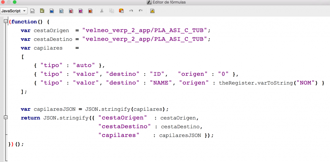Click the green document toolbar icon
Viewport: 330px width, 162px height.
[x=42, y=11]
